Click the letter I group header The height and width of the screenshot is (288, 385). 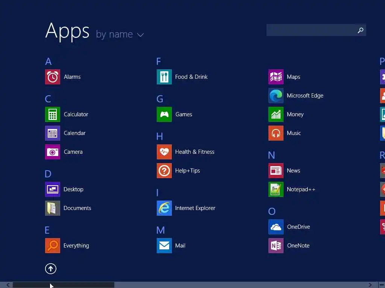pyautogui.click(x=158, y=193)
